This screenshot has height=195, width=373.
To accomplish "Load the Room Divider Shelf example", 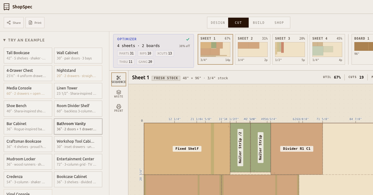I will pyautogui.click(x=78, y=108).
